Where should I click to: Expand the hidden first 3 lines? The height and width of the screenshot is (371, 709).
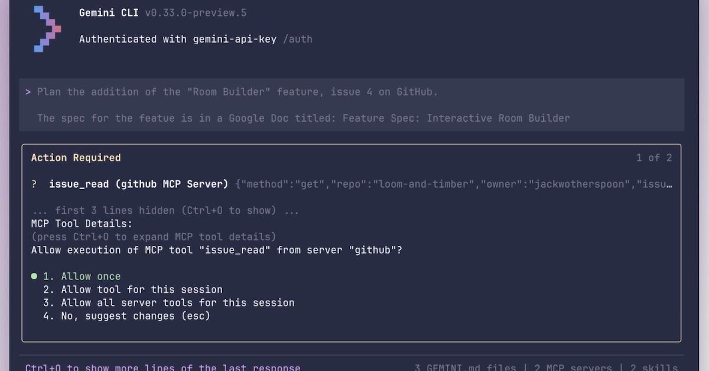pyautogui.click(x=162, y=210)
